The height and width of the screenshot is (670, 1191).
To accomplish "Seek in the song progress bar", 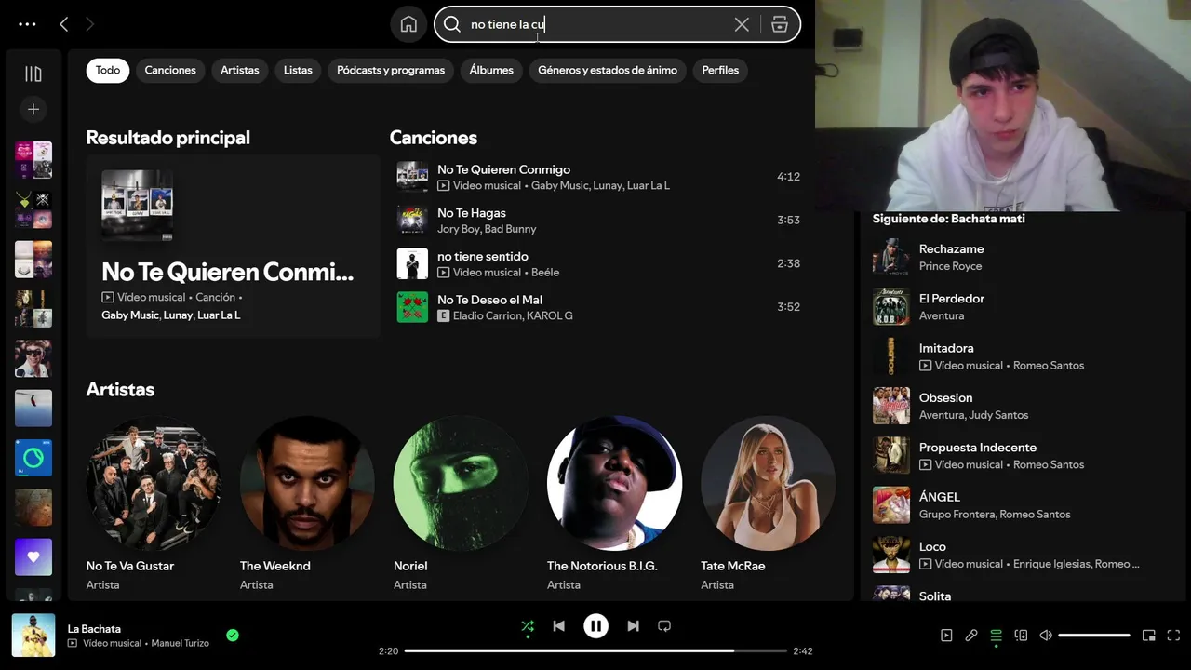I will 595,650.
